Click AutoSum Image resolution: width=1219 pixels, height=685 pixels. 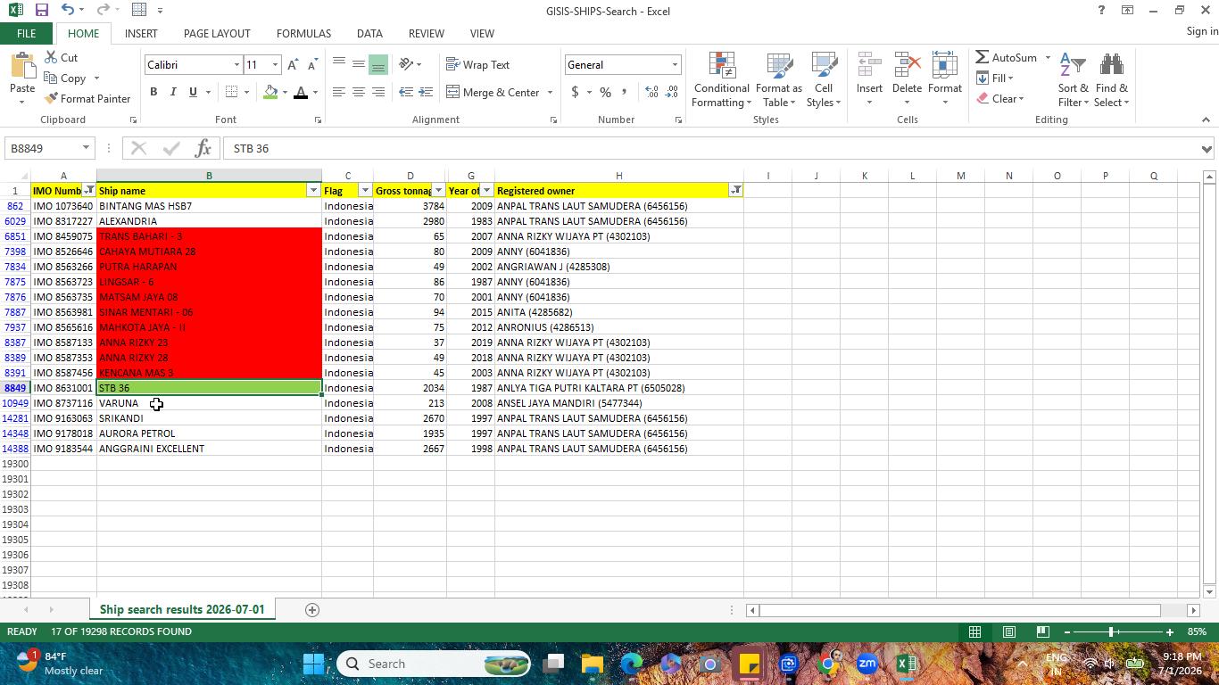(1007, 57)
